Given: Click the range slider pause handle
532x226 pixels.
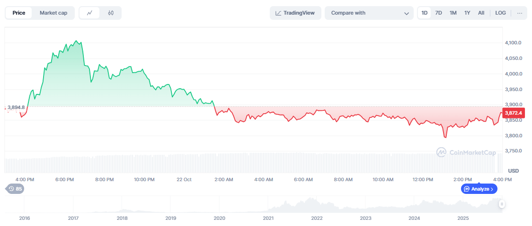Looking at the screenshot, I should point(502,204).
